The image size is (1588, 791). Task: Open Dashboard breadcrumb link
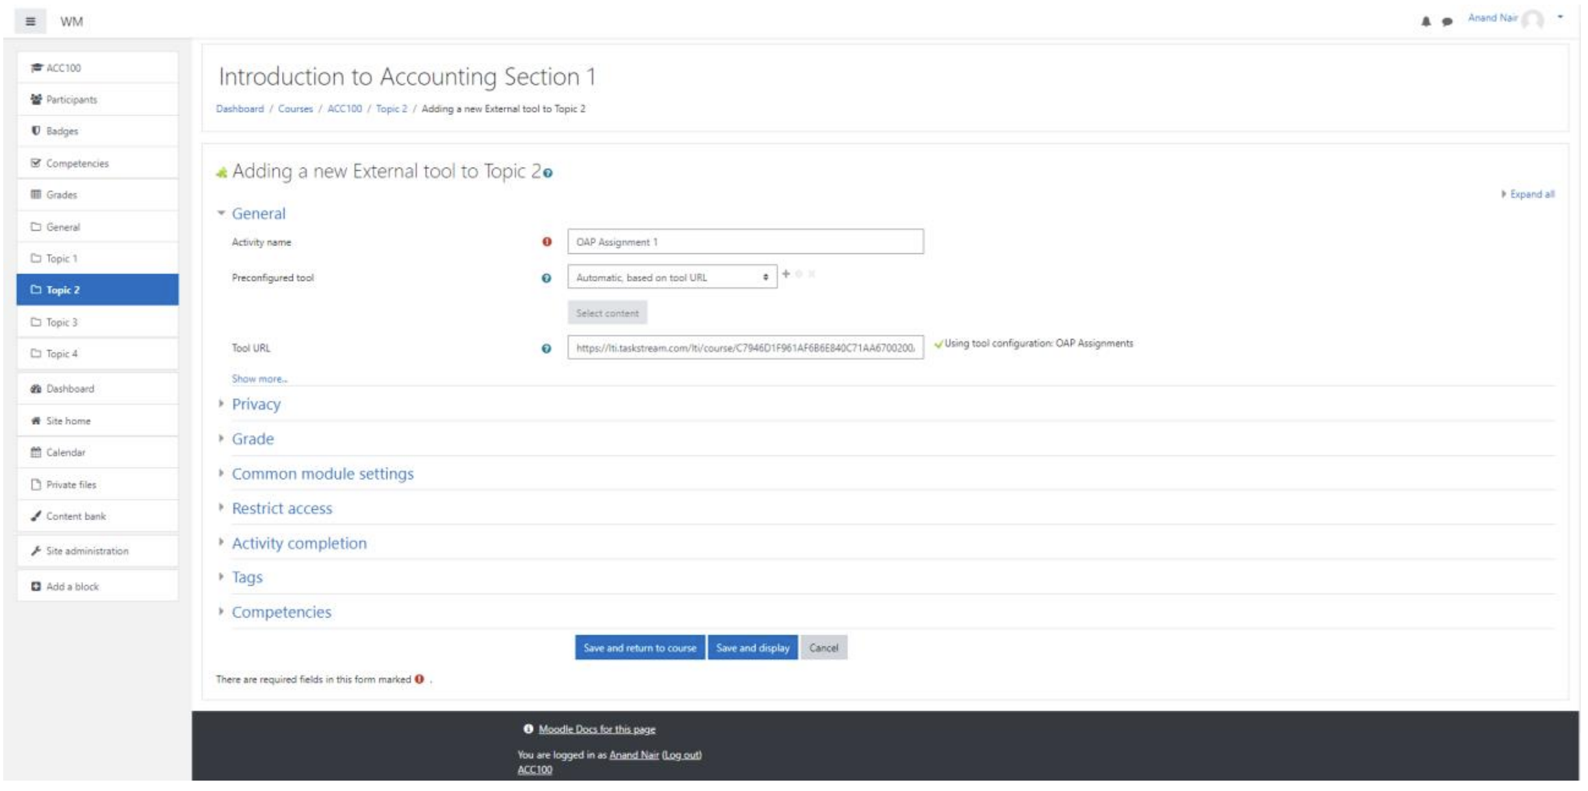(x=240, y=108)
